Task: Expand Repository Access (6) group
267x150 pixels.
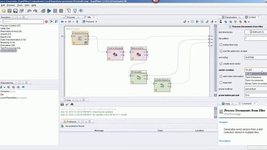Action: [11, 31]
